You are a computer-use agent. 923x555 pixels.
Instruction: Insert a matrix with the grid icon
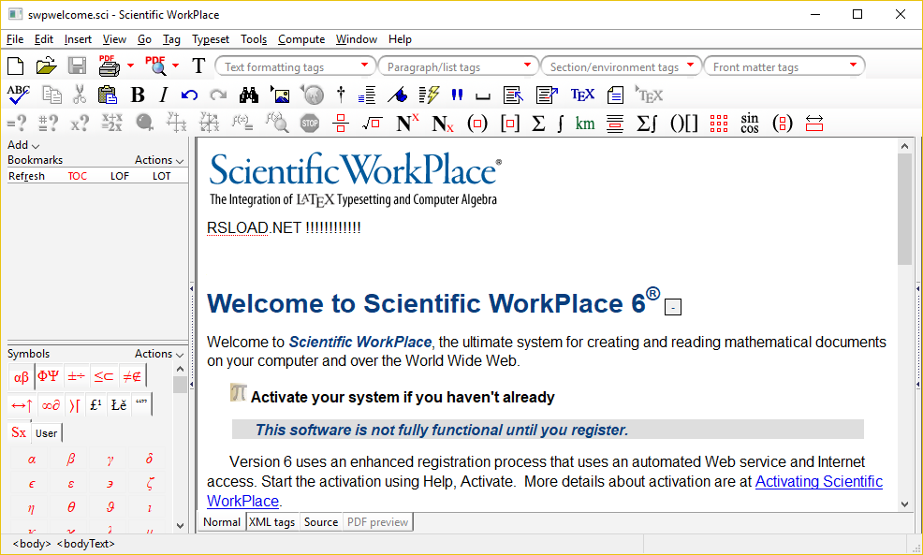coord(718,123)
